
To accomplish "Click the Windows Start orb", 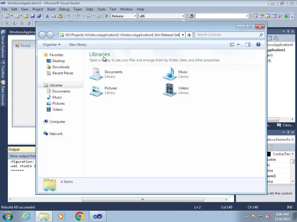I will [8, 216].
